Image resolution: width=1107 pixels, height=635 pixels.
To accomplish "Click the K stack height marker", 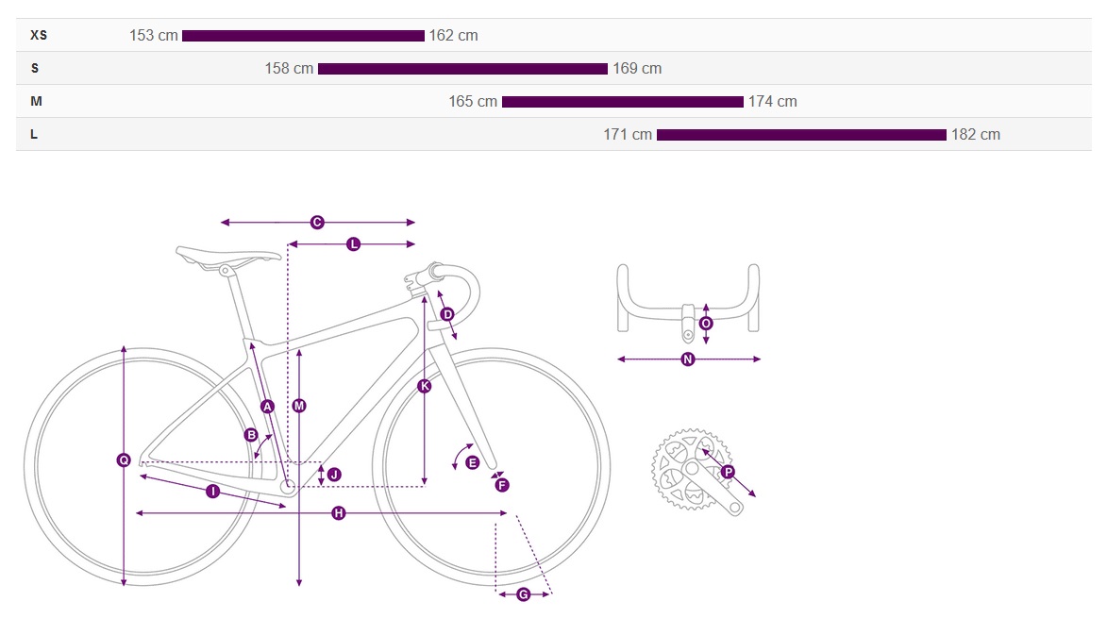I will tap(425, 386).
